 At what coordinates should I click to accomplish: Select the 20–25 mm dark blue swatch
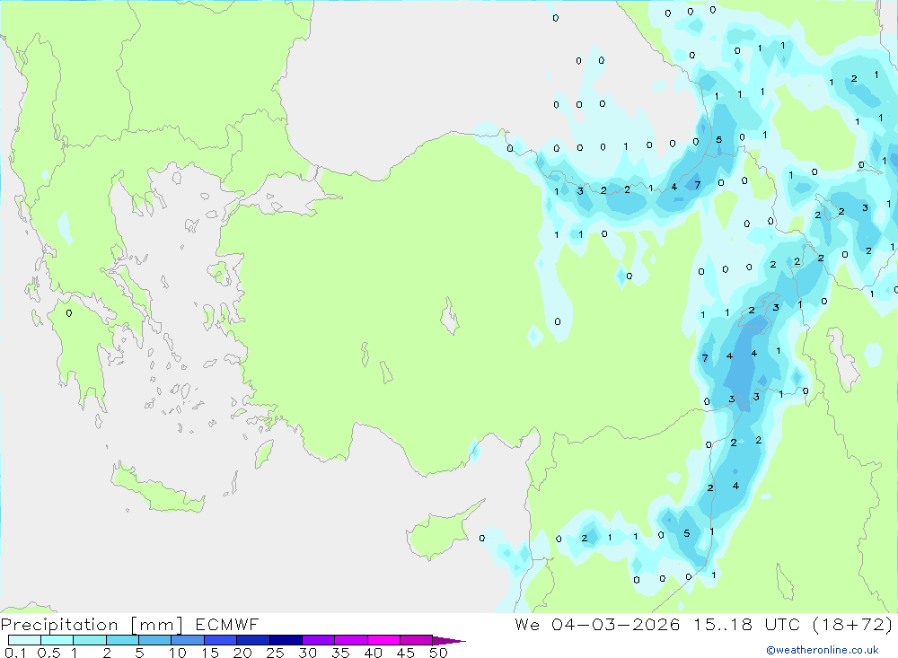(x=253, y=640)
